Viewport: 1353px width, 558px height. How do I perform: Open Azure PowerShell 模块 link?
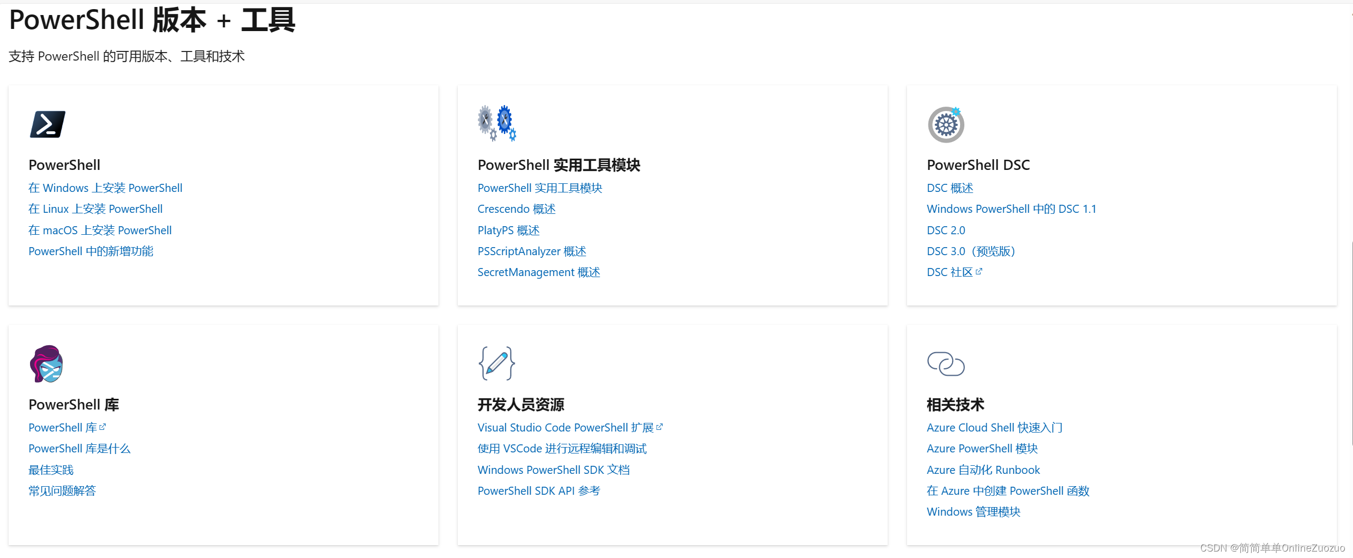[983, 449]
